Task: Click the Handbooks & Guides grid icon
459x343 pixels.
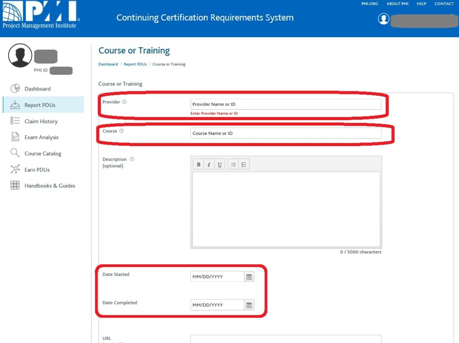Action: click(15, 185)
